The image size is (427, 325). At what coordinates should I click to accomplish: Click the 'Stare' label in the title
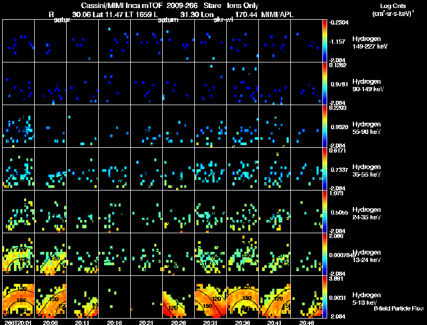(x=212, y=6)
